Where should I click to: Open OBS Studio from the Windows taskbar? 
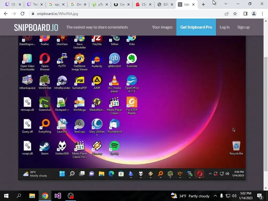(x=71, y=196)
